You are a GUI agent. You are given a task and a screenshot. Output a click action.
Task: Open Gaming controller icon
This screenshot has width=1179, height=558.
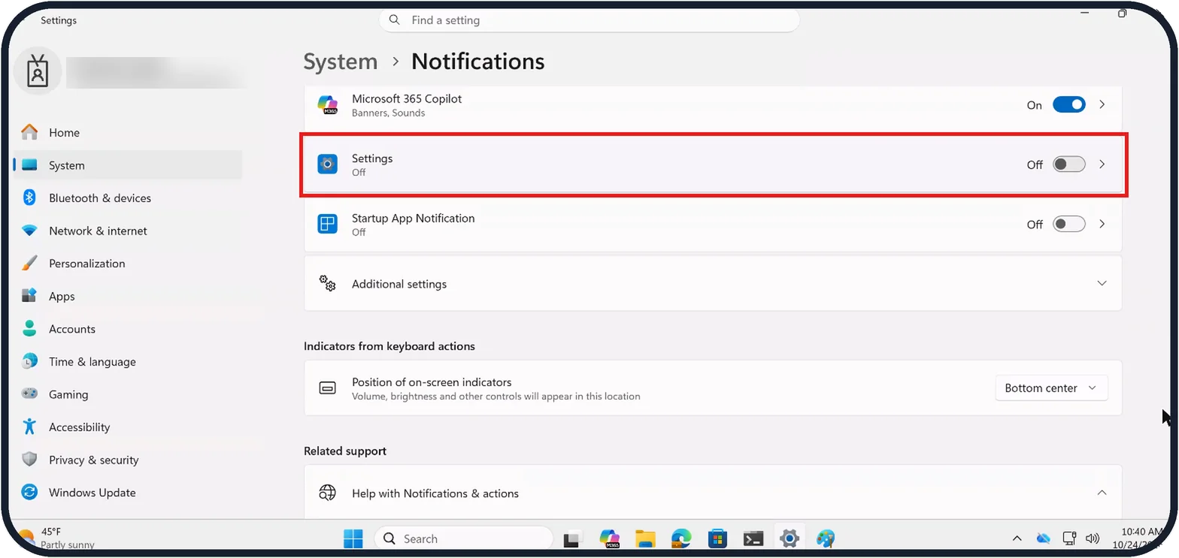(x=29, y=394)
